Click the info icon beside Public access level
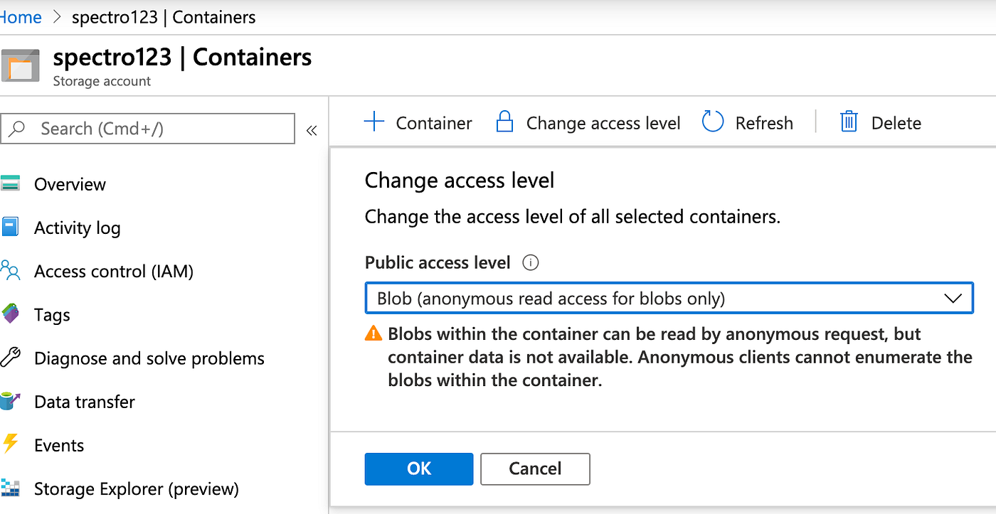The image size is (996, 514). point(530,263)
